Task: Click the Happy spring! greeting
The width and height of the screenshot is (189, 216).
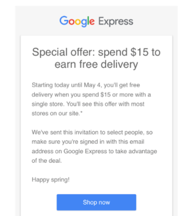Action: [x=50, y=180]
